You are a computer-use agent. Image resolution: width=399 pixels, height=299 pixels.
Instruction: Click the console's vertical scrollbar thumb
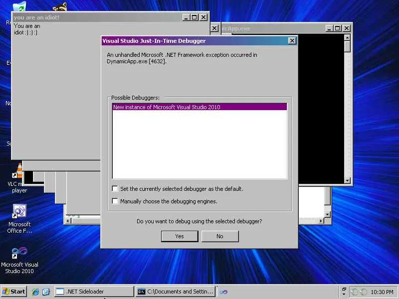tap(347, 46)
